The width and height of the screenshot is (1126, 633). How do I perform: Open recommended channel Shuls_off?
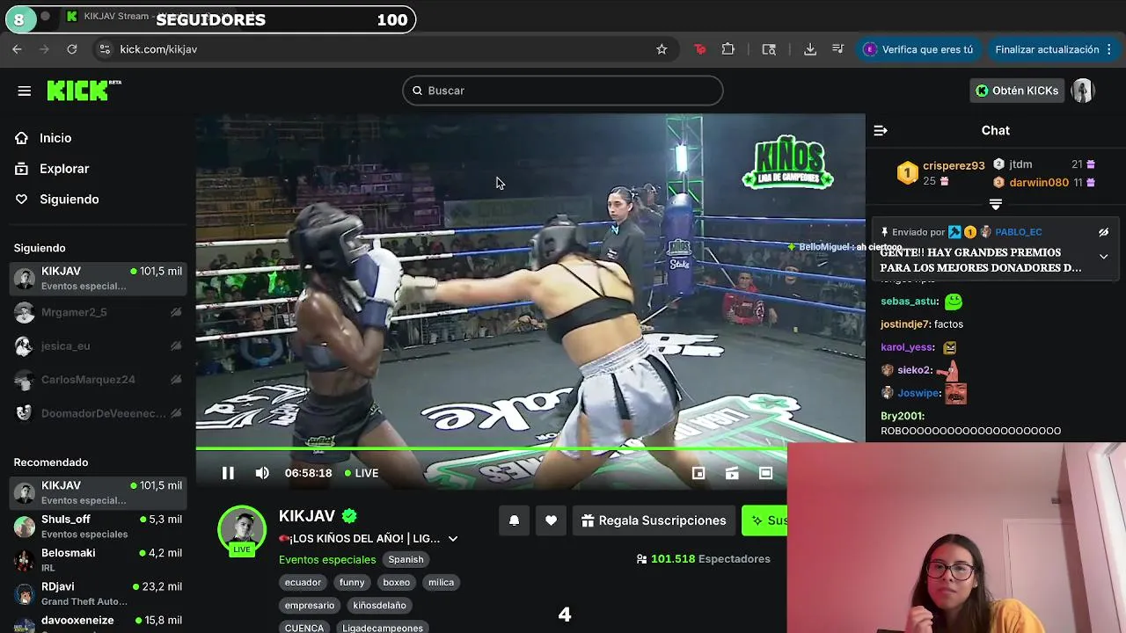tap(98, 526)
